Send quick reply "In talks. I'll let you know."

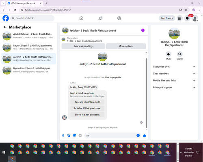click(87, 108)
